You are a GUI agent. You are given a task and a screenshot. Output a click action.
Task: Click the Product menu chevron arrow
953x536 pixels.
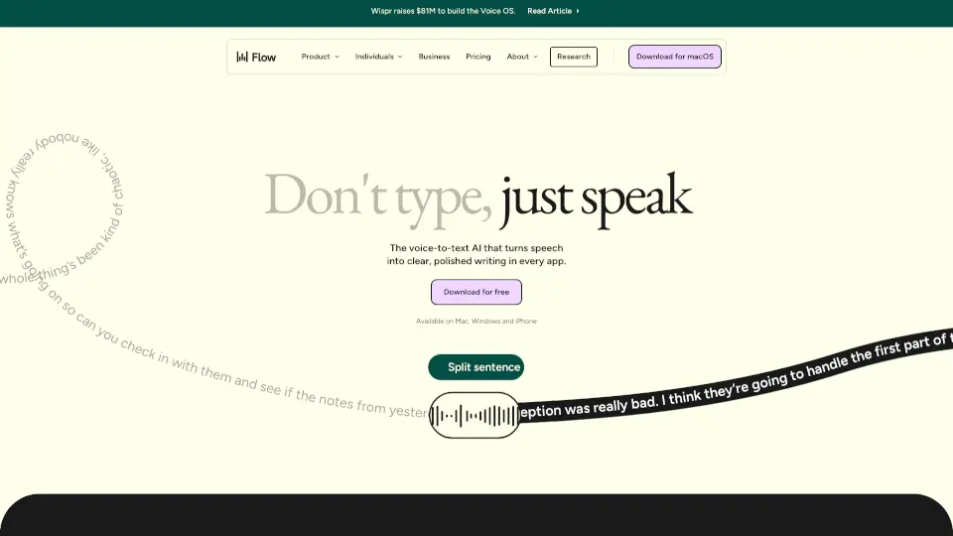pyautogui.click(x=337, y=57)
